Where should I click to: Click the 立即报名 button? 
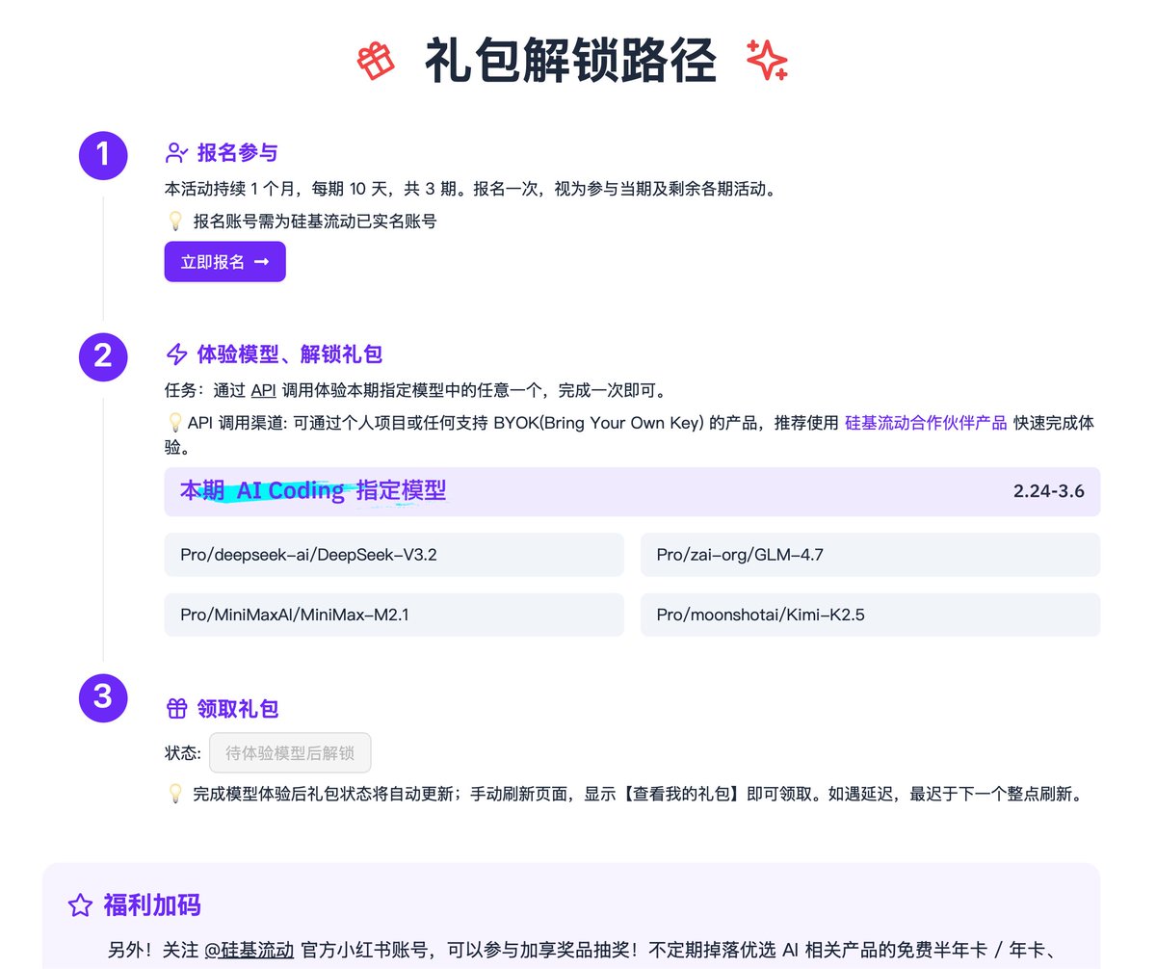pos(224,262)
